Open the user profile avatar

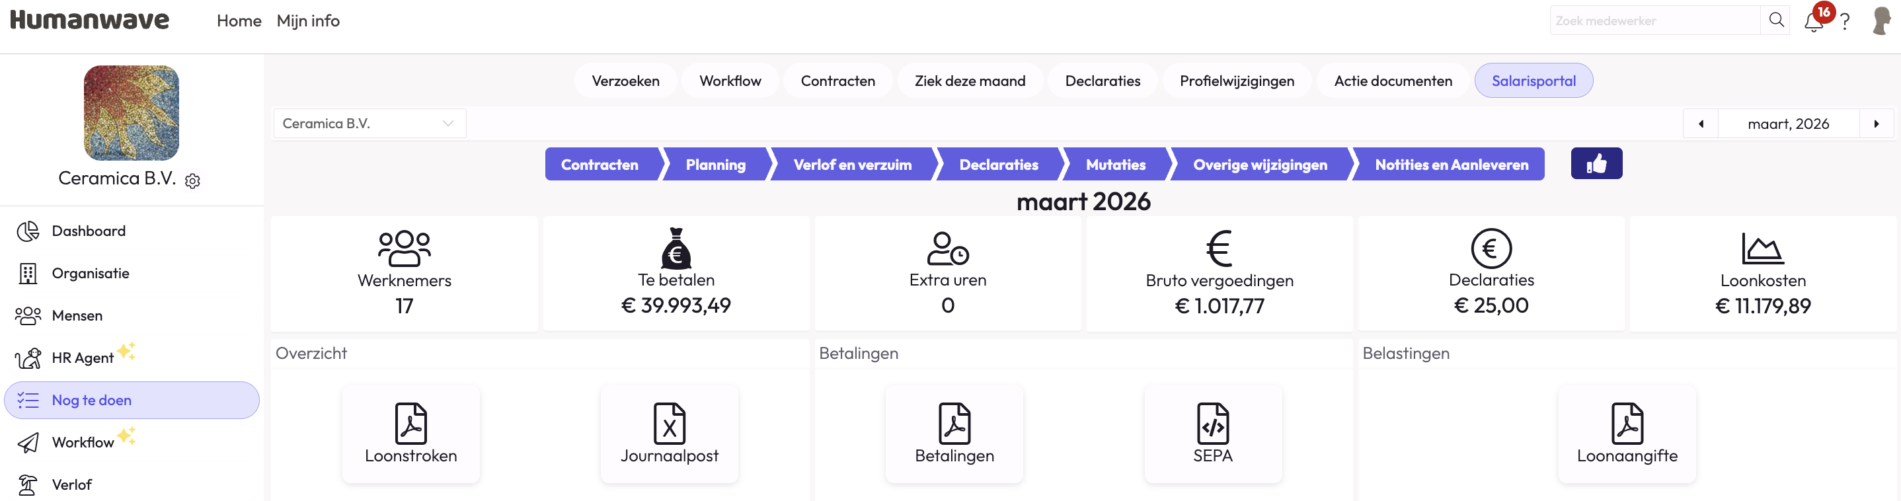point(1881,20)
